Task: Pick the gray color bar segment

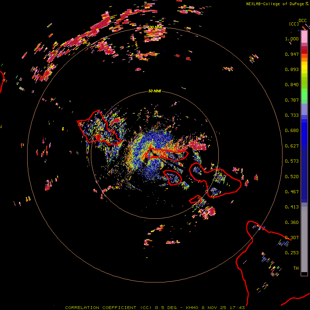Action: click(304, 239)
